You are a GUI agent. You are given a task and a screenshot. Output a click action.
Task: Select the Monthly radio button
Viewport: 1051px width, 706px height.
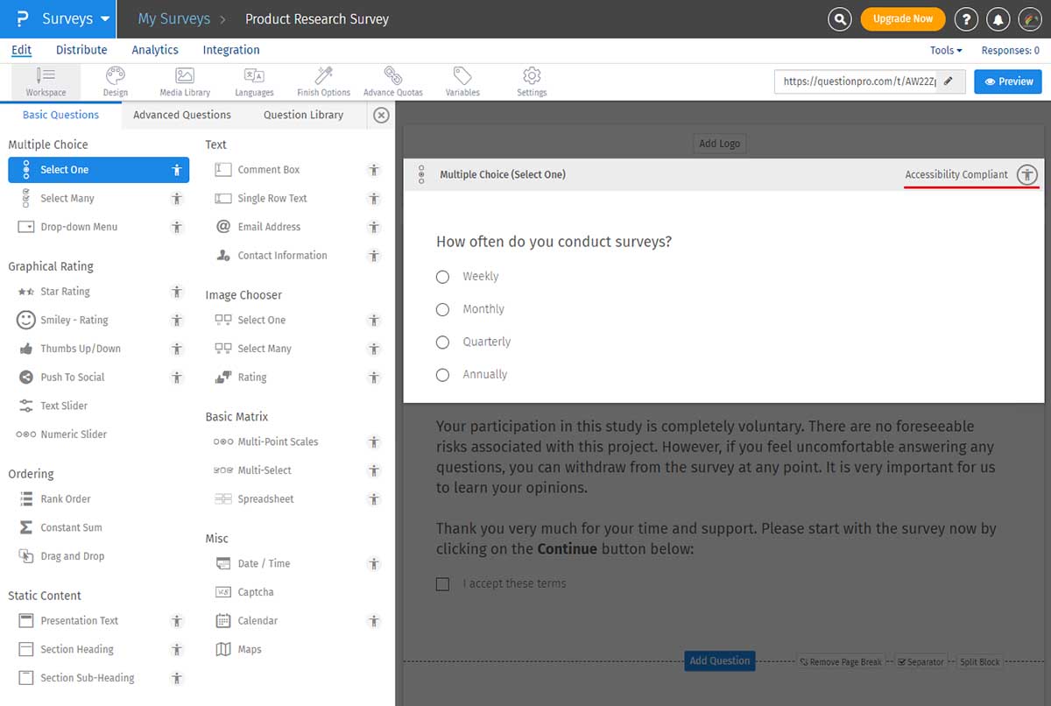click(x=442, y=309)
